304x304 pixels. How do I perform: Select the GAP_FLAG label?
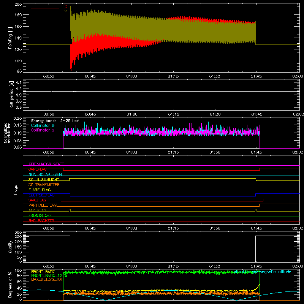37,169
